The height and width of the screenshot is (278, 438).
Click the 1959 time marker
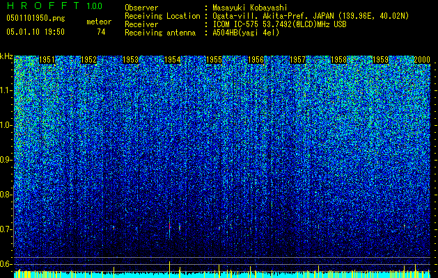[381, 60]
